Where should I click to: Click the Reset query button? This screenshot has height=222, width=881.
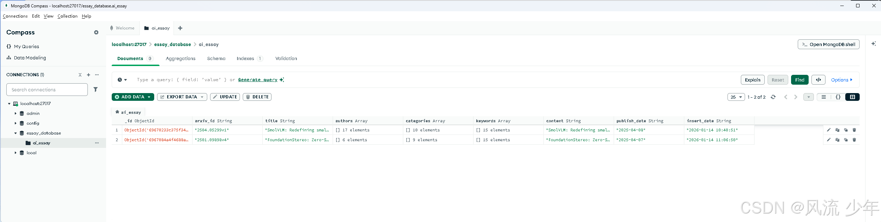778,80
